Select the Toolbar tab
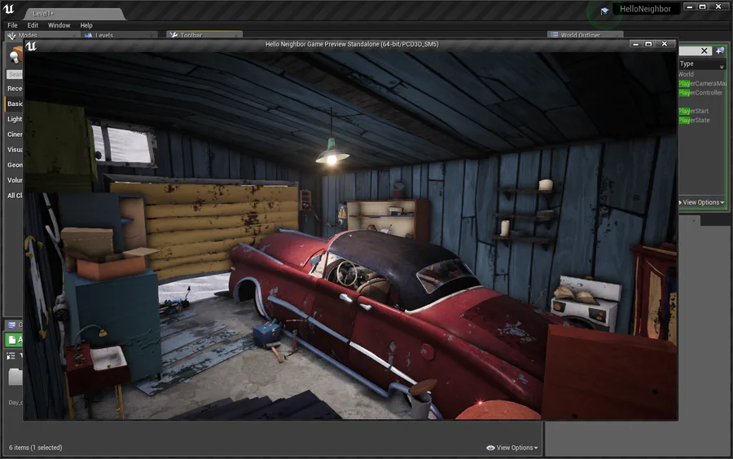The width and height of the screenshot is (733, 459). [204, 35]
